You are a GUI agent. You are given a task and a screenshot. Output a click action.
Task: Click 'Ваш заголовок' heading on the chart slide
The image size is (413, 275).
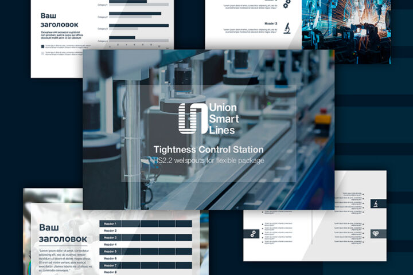pos(59,20)
